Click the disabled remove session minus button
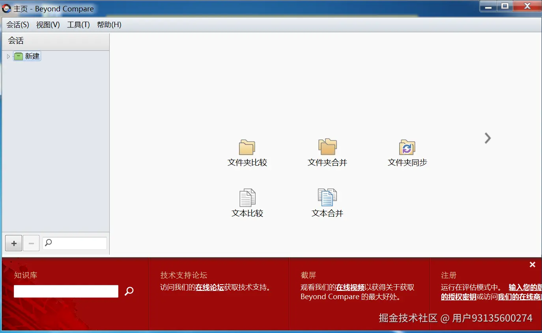The image size is (542, 333). [31, 243]
